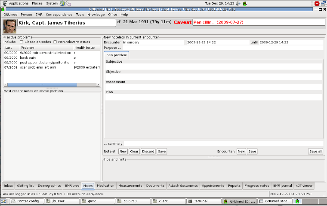Viewport: 327px width, 206px height.
Task: Switch to the Measurements tab
Action: [130, 185]
